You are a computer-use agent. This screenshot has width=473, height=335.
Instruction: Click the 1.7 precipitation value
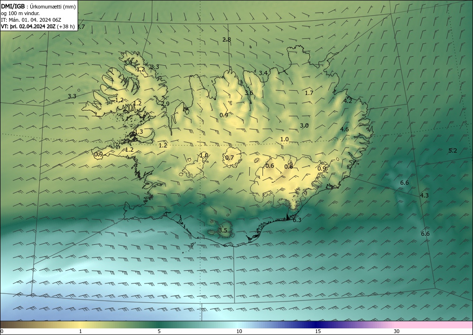click(x=309, y=93)
